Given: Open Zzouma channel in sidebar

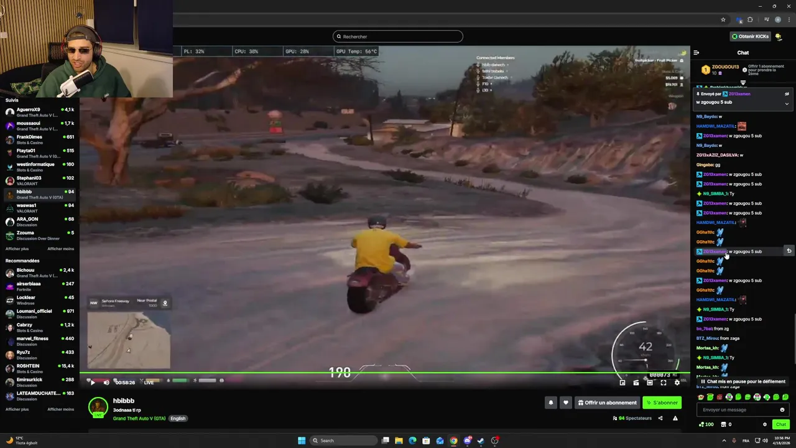Looking at the screenshot, I should pyautogui.click(x=39, y=235).
